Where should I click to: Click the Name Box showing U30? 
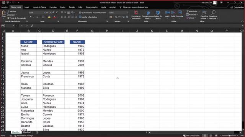[7, 25]
